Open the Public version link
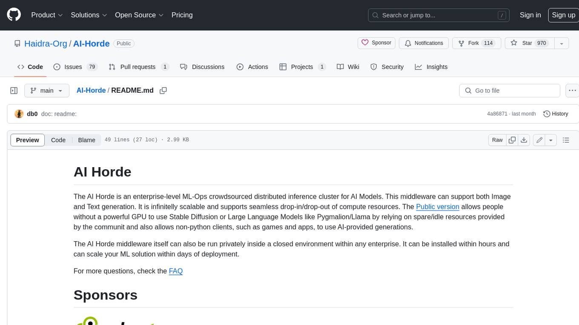This screenshot has width=579, height=325. click(x=438, y=207)
